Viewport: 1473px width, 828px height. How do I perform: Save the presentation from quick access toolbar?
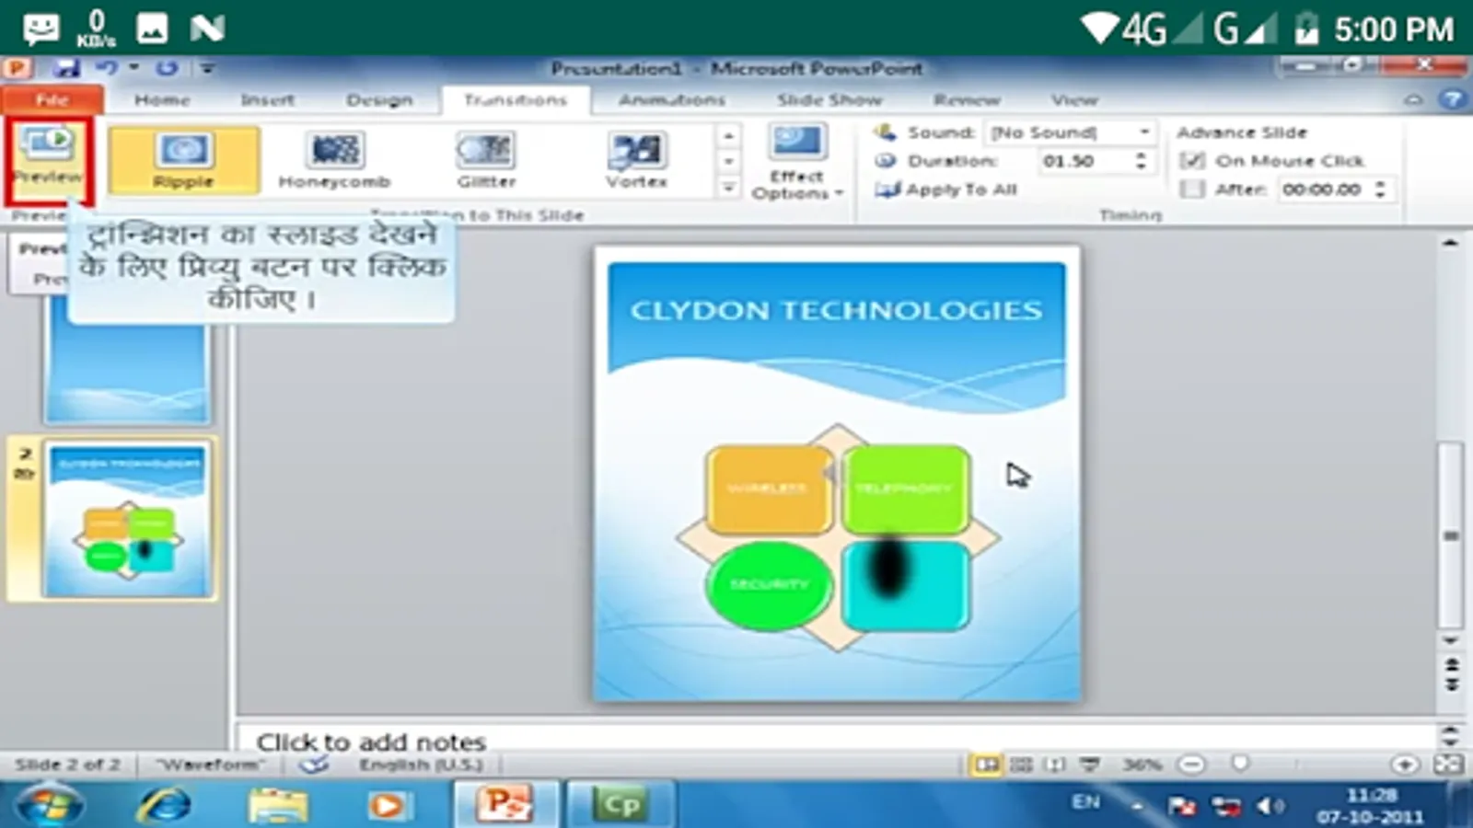pos(65,68)
